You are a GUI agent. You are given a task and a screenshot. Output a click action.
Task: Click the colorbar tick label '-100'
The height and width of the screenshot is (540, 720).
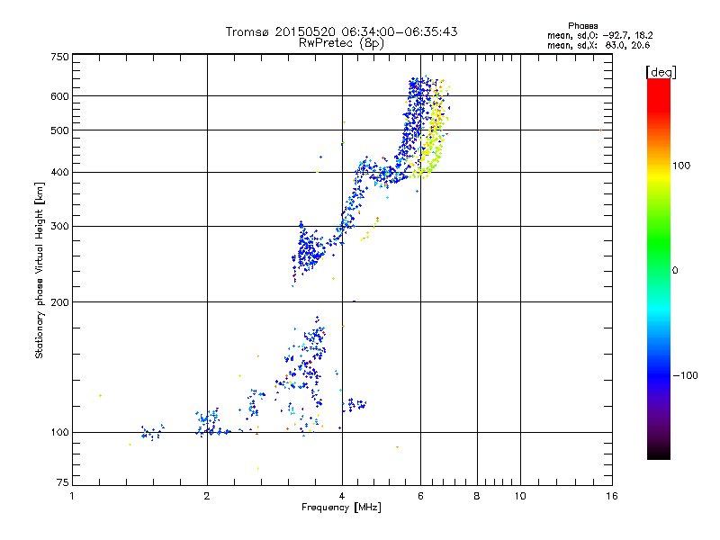tap(686, 375)
